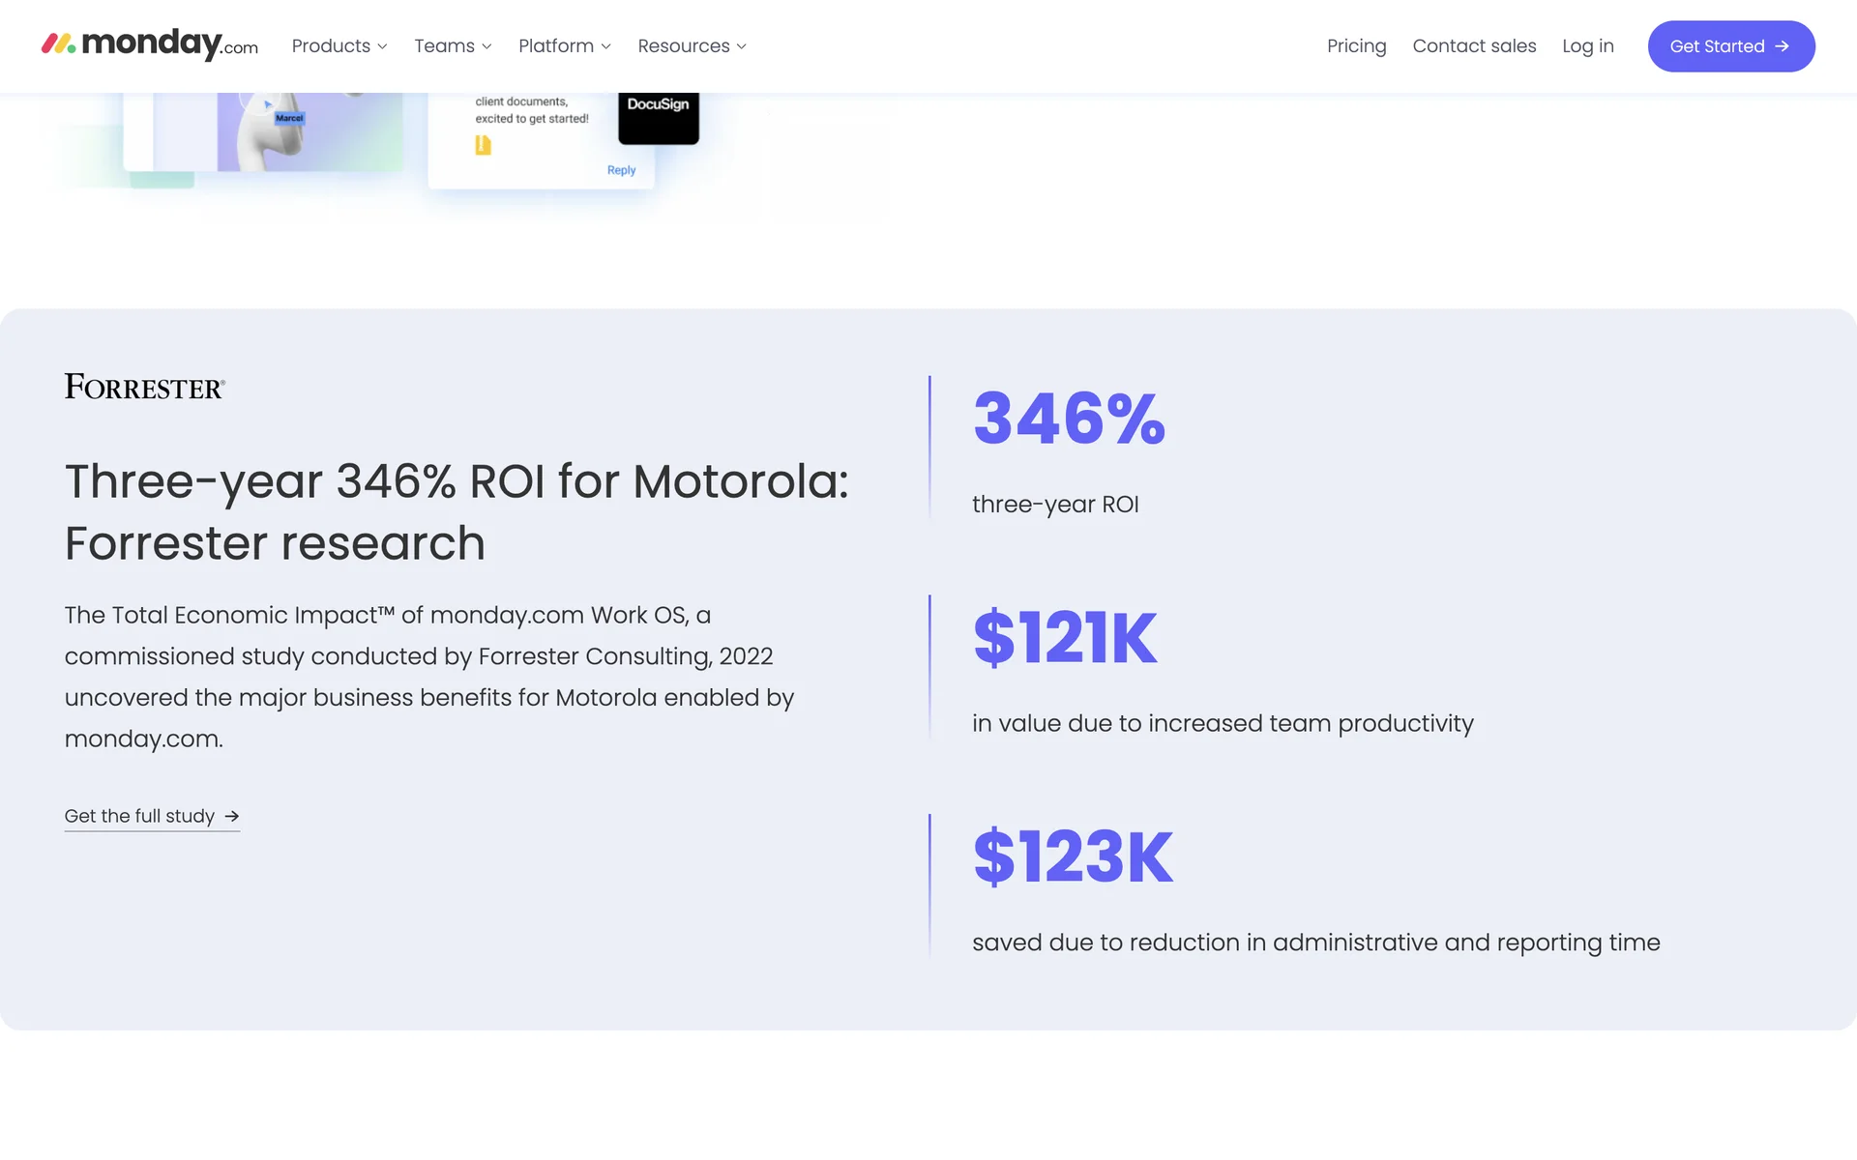Viewport: 1857px width, 1160px height.
Task: Expand the Platform menu
Action: click(x=565, y=46)
